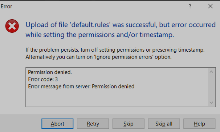Click the scroll down arrow in details box
The image size is (220, 132).
tap(211, 103)
